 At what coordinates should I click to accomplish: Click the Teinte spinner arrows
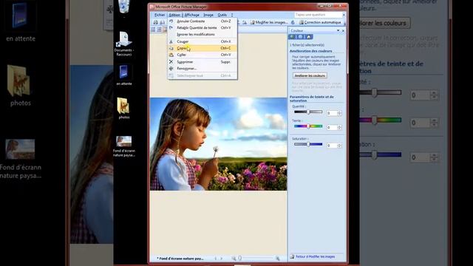pyautogui.click(x=339, y=128)
